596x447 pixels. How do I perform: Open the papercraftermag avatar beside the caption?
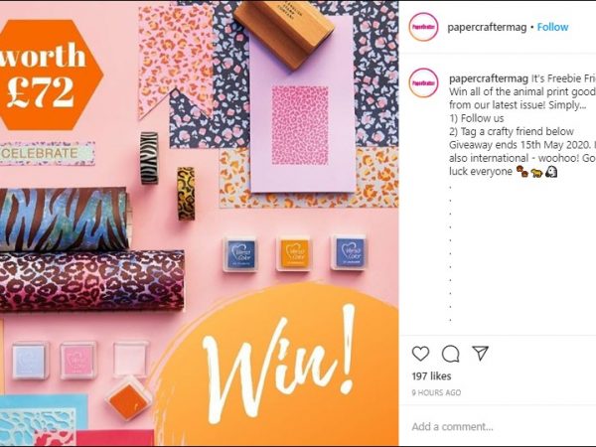click(423, 82)
